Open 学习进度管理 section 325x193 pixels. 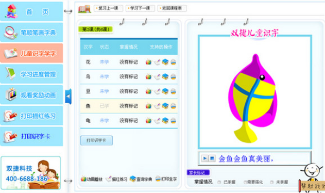31,74
